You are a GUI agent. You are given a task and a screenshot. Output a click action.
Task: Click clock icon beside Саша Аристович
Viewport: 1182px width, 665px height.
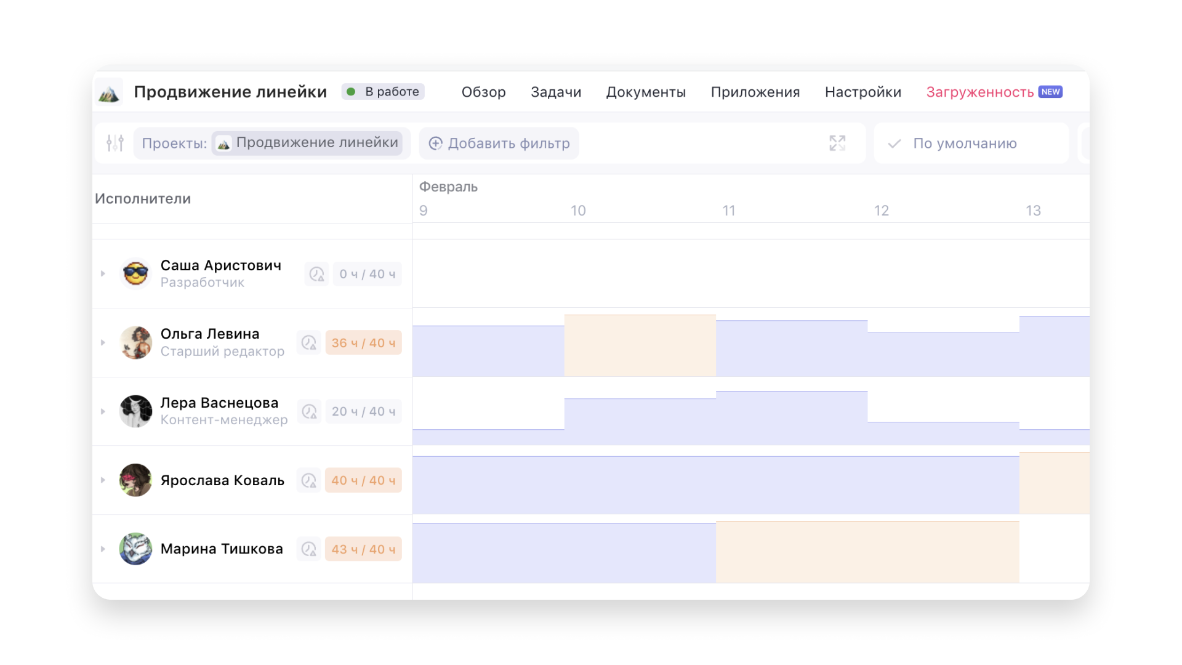[316, 274]
